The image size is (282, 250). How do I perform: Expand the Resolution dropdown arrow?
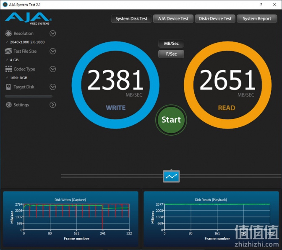coord(53,34)
